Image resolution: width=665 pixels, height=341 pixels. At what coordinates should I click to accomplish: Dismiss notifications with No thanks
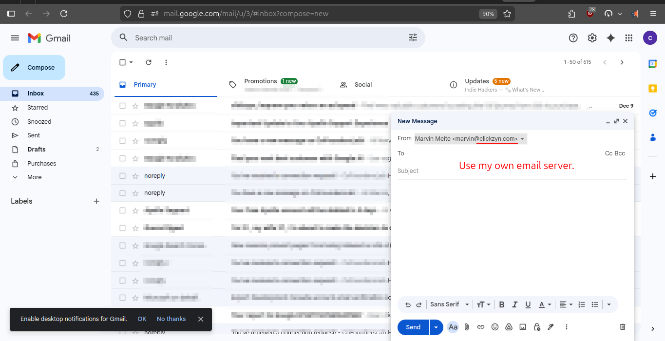[171, 319]
